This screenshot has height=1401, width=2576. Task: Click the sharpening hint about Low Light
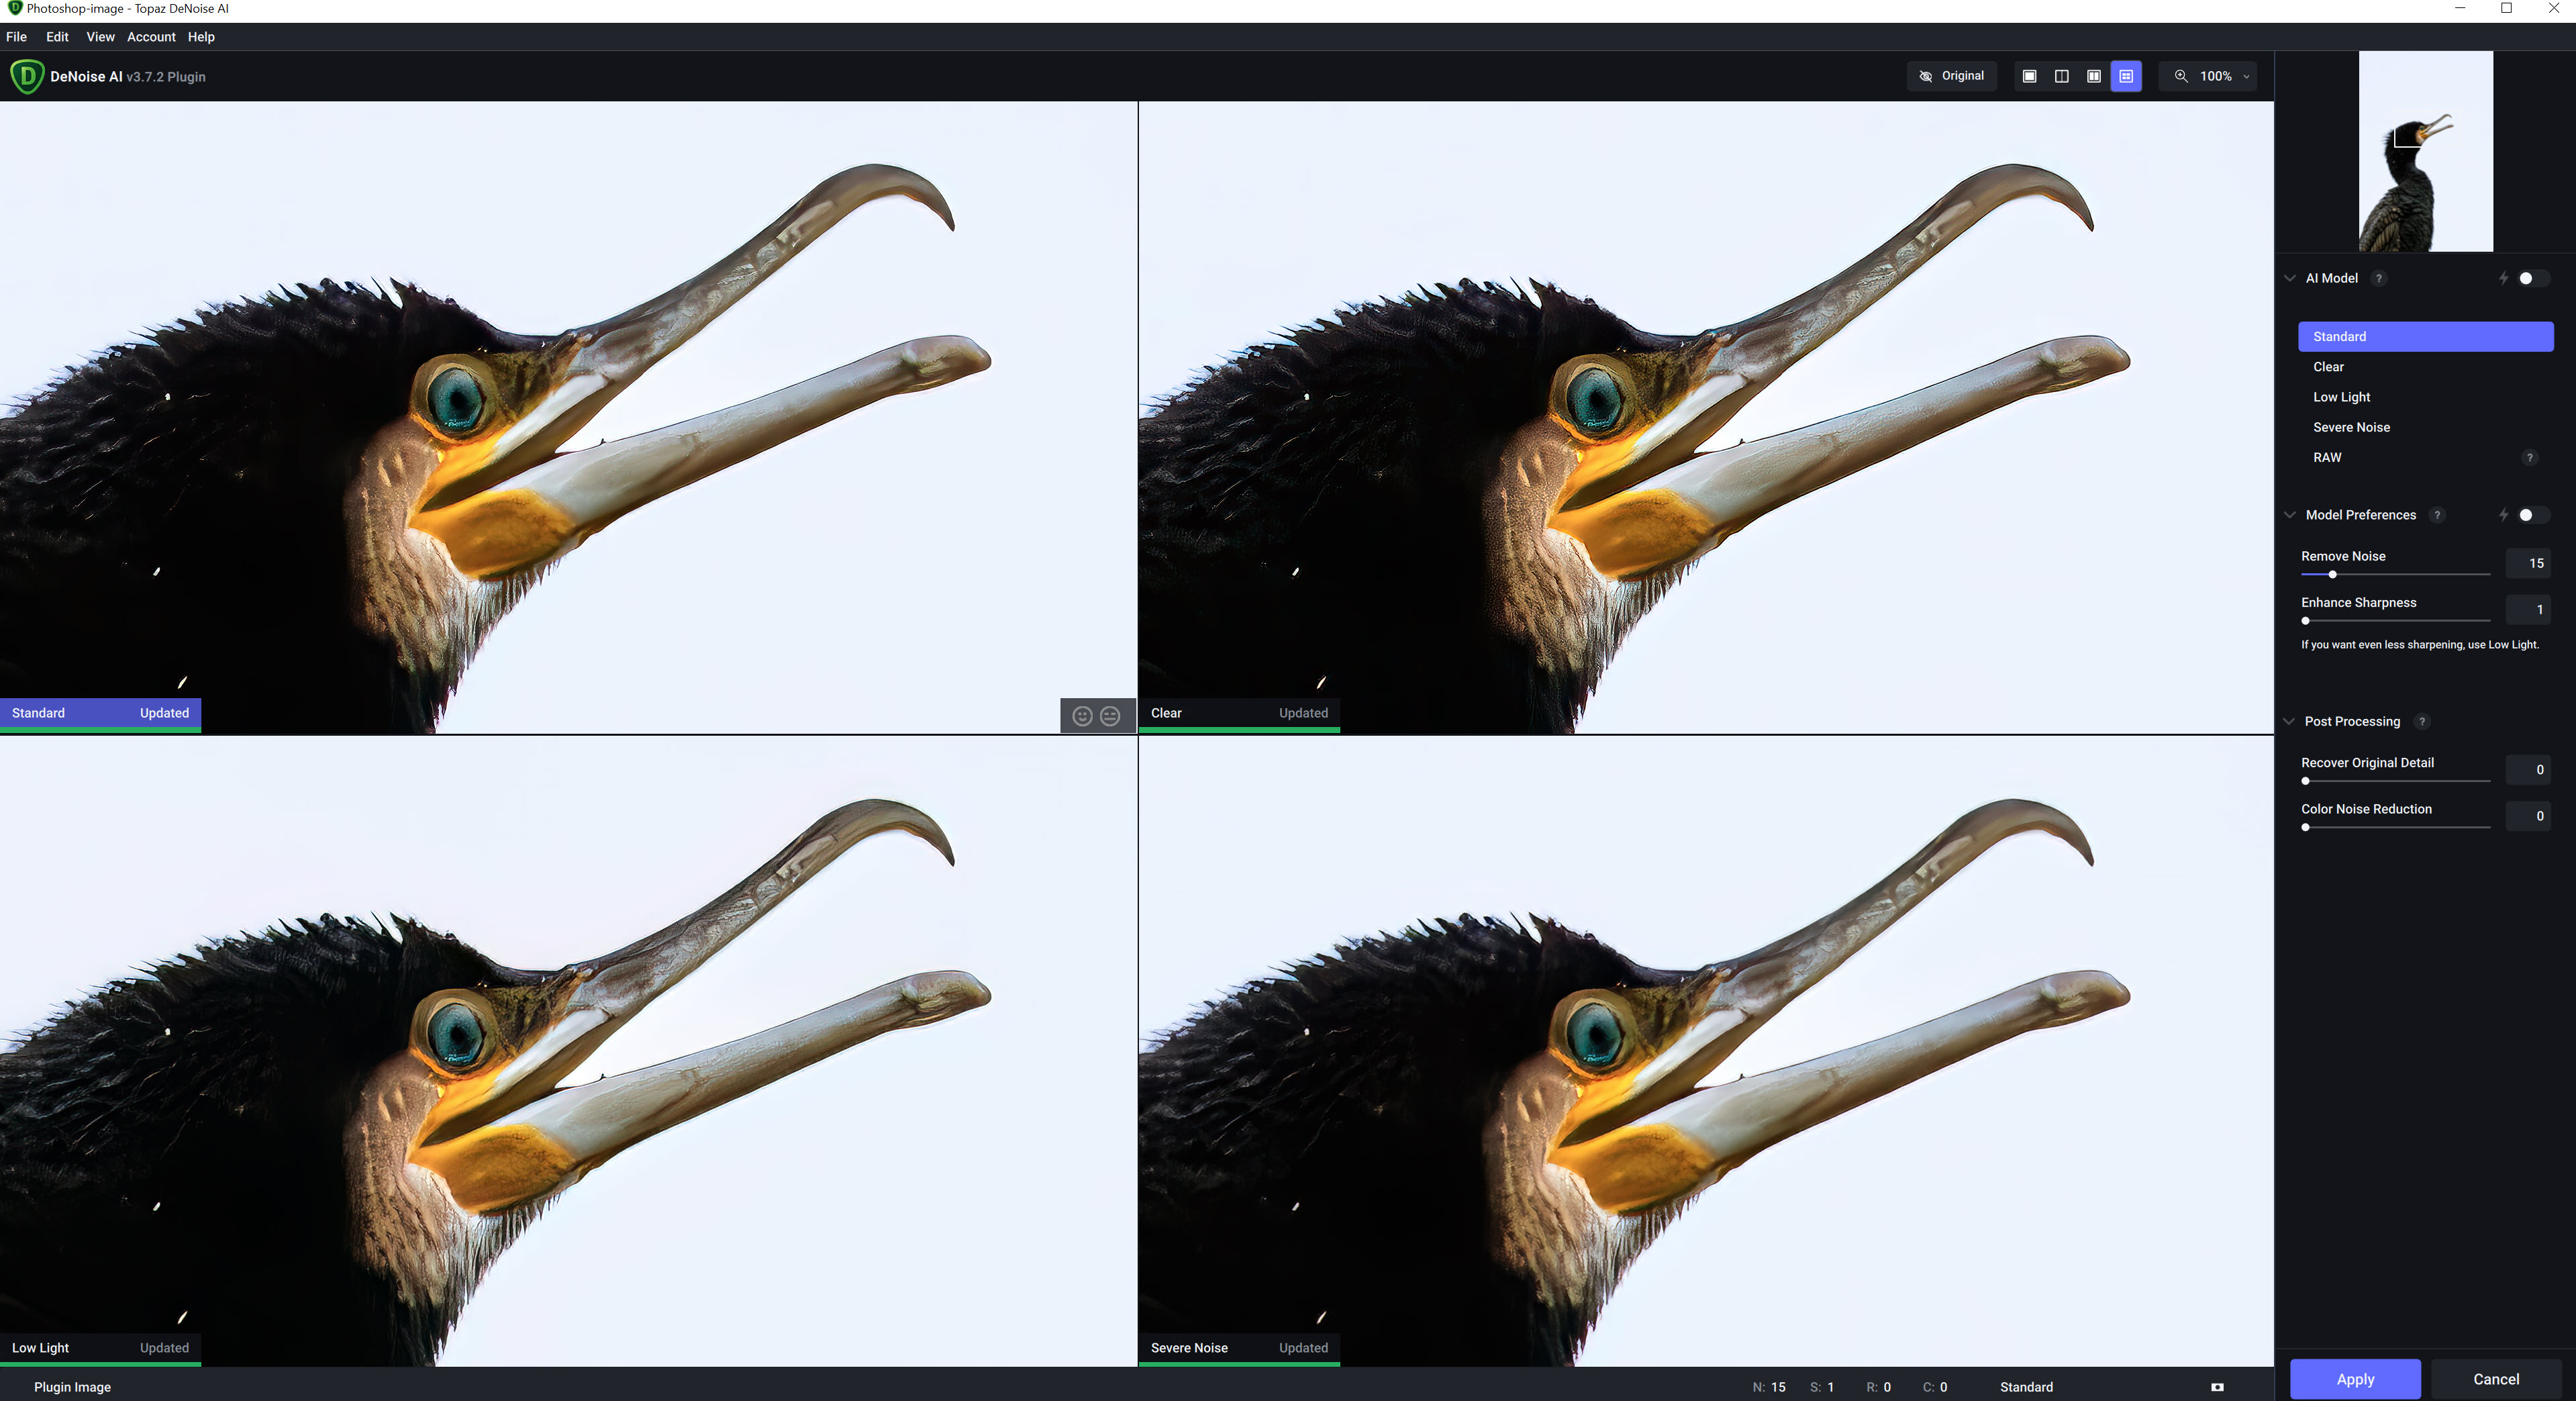click(x=2420, y=645)
